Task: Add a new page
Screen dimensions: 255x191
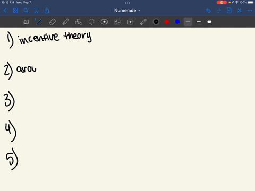Action: pyautogui.click(x=229, y=11)
